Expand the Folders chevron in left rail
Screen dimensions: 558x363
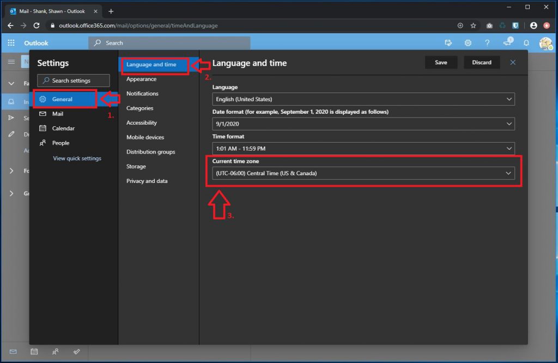[11, 171]
